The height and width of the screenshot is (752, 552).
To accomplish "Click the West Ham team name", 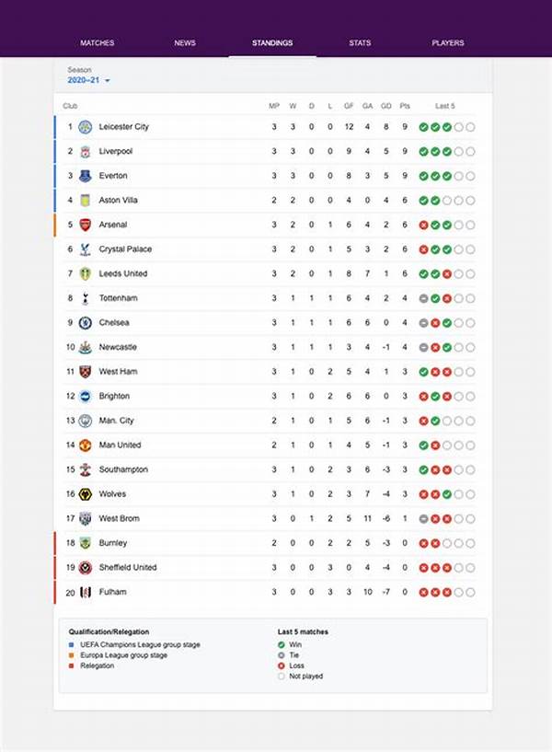I will point(118,372).
